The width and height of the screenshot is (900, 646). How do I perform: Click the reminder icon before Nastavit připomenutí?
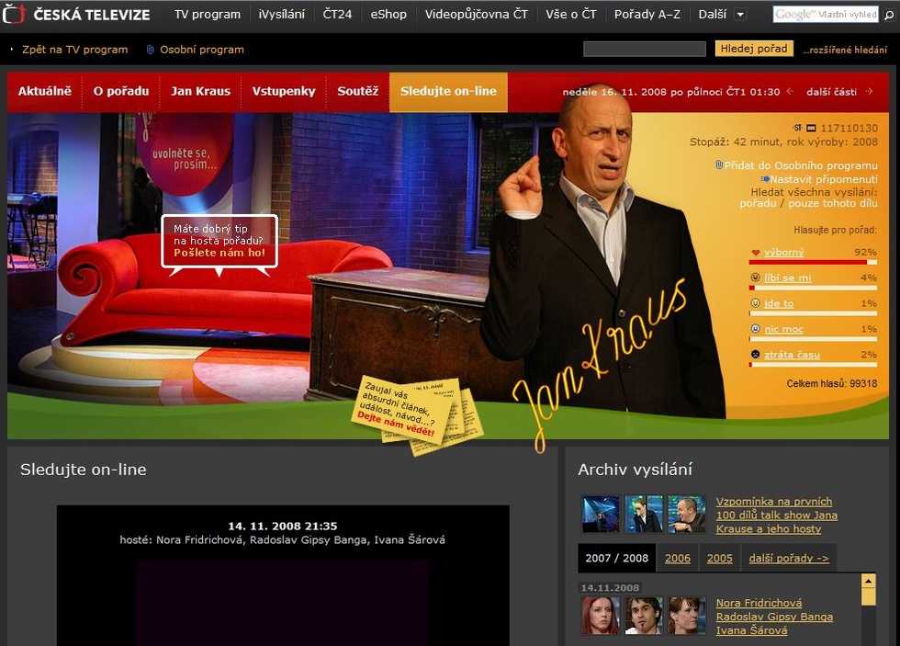coord(764,179)
